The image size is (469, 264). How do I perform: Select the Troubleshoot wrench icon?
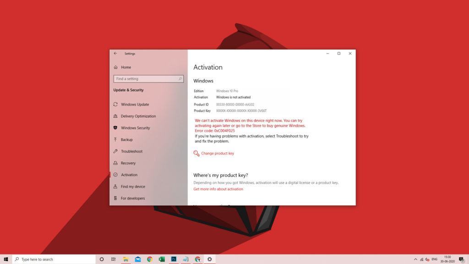(x=116, y=151)
